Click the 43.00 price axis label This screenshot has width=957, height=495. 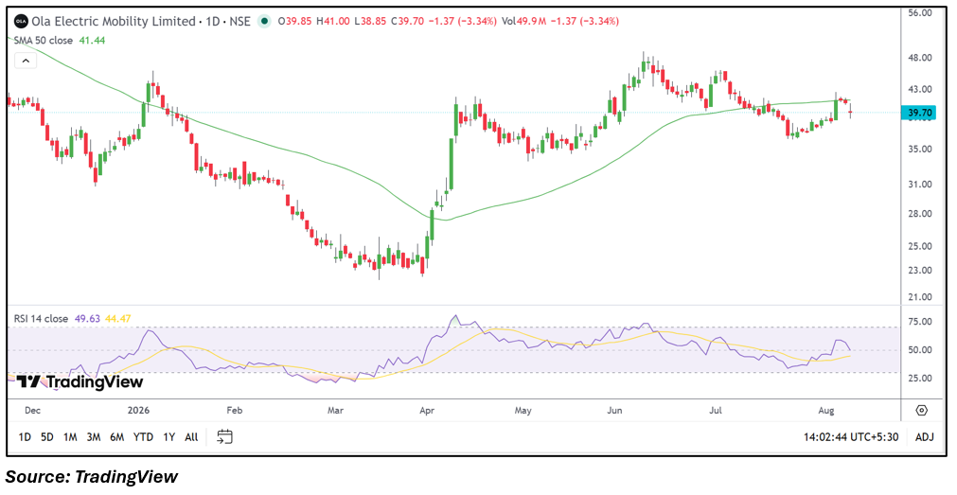pos(918,89)
